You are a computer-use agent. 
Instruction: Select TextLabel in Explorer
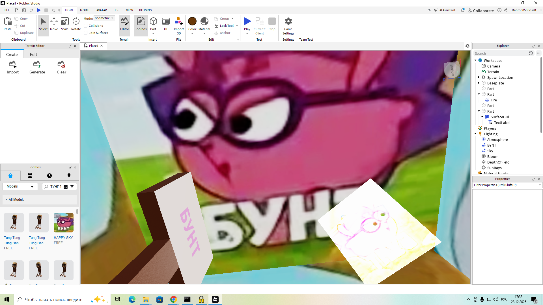(502, 123)
